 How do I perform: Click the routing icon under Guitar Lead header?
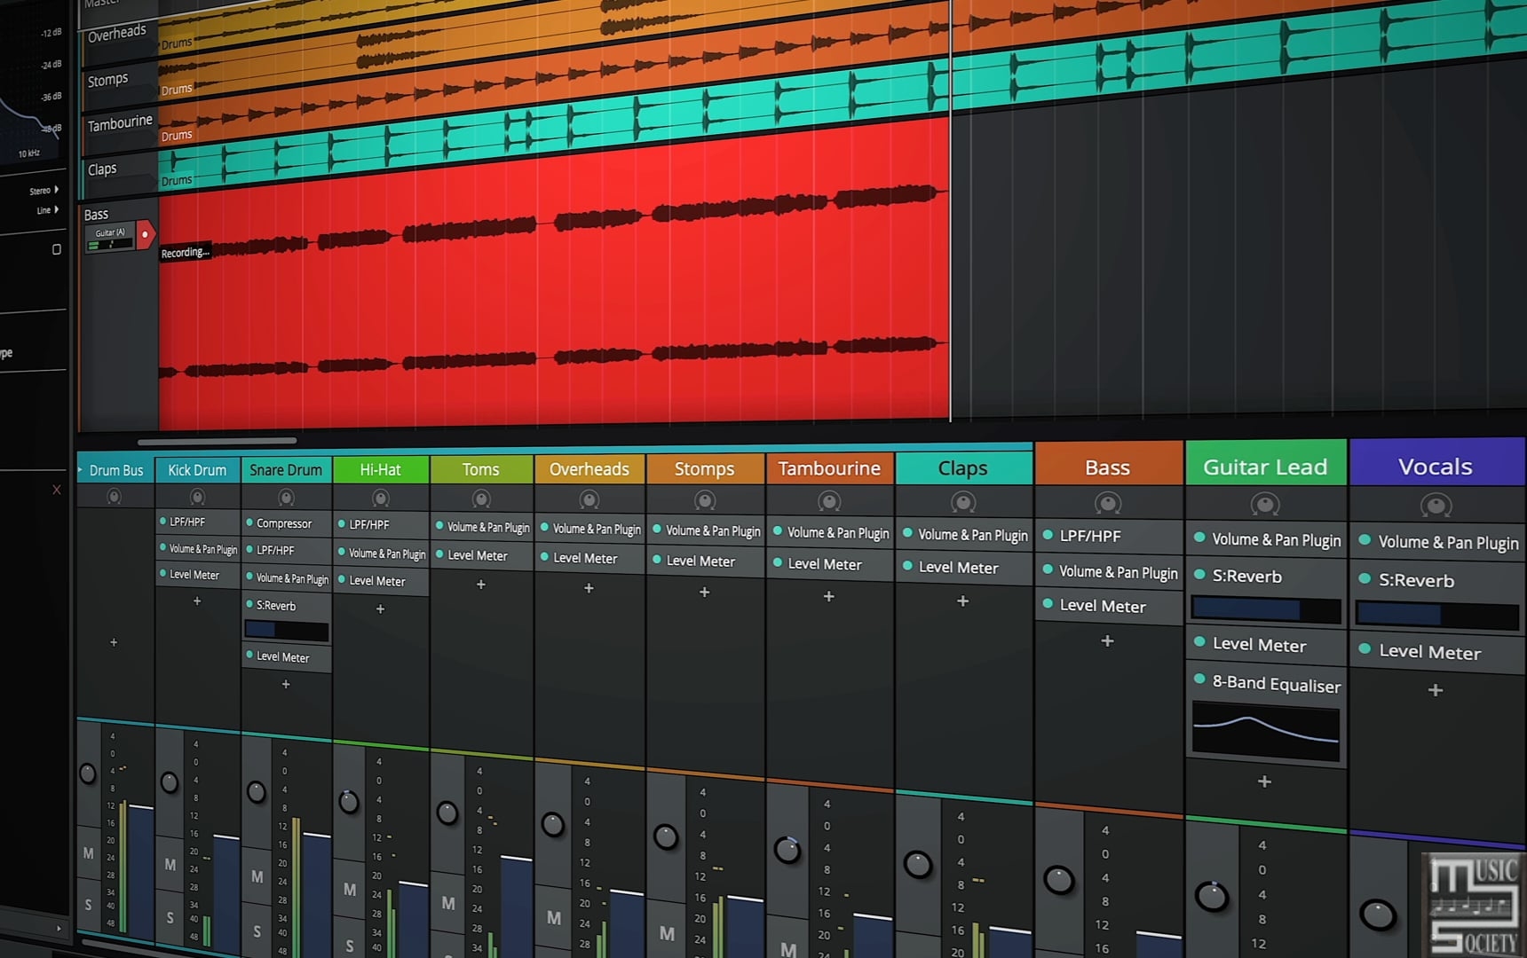tap(1265, 506)
